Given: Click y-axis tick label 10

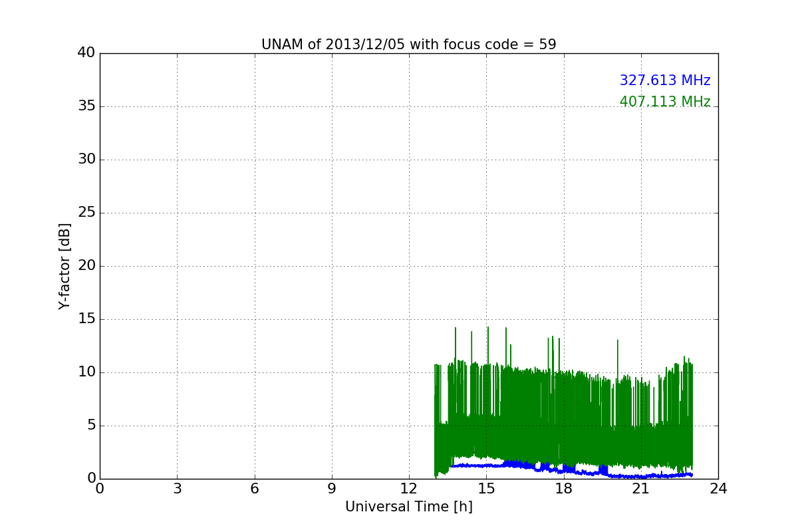Looking at the screenshot, I should [x=86, y=372].
